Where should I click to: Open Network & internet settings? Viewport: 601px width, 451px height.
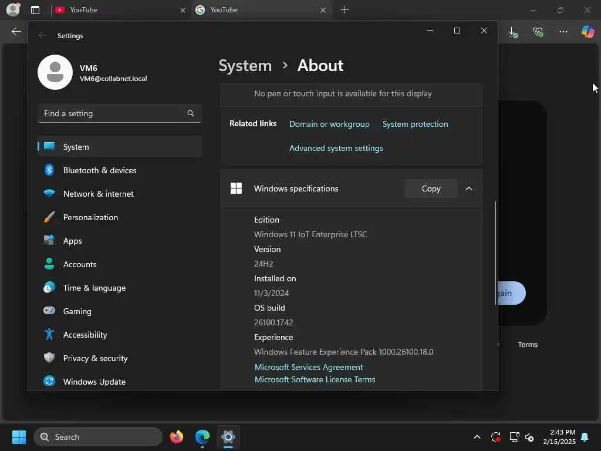coord(120,194)
